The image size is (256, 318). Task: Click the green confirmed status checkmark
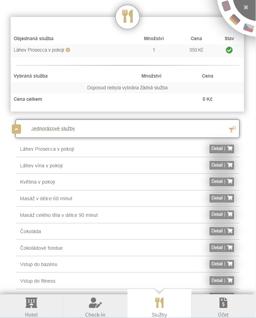click(x=229, y=50)
